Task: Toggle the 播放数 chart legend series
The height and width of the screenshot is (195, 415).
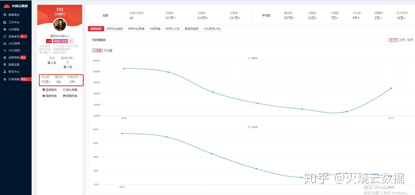Action: tap(253, 58)
